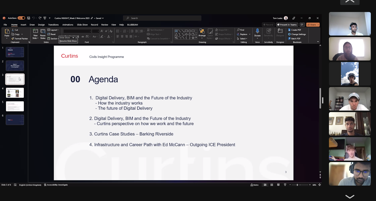Select slide 4 thumbnail with photos
The height and width of the screenshot is (201, 376).
pyautogui.click(x=15, y=93)
